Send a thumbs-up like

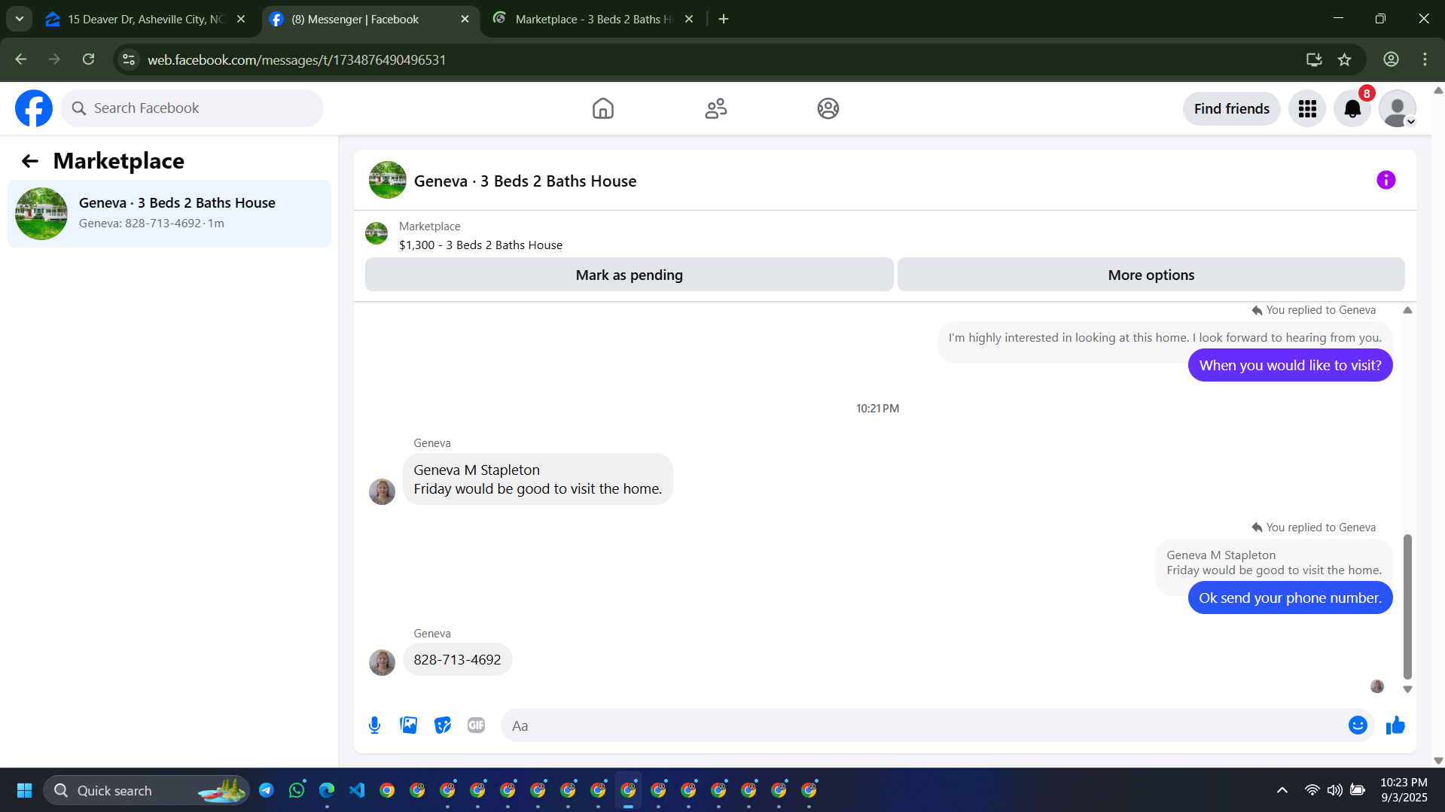pyautogui.click(x=1395, y=725)
